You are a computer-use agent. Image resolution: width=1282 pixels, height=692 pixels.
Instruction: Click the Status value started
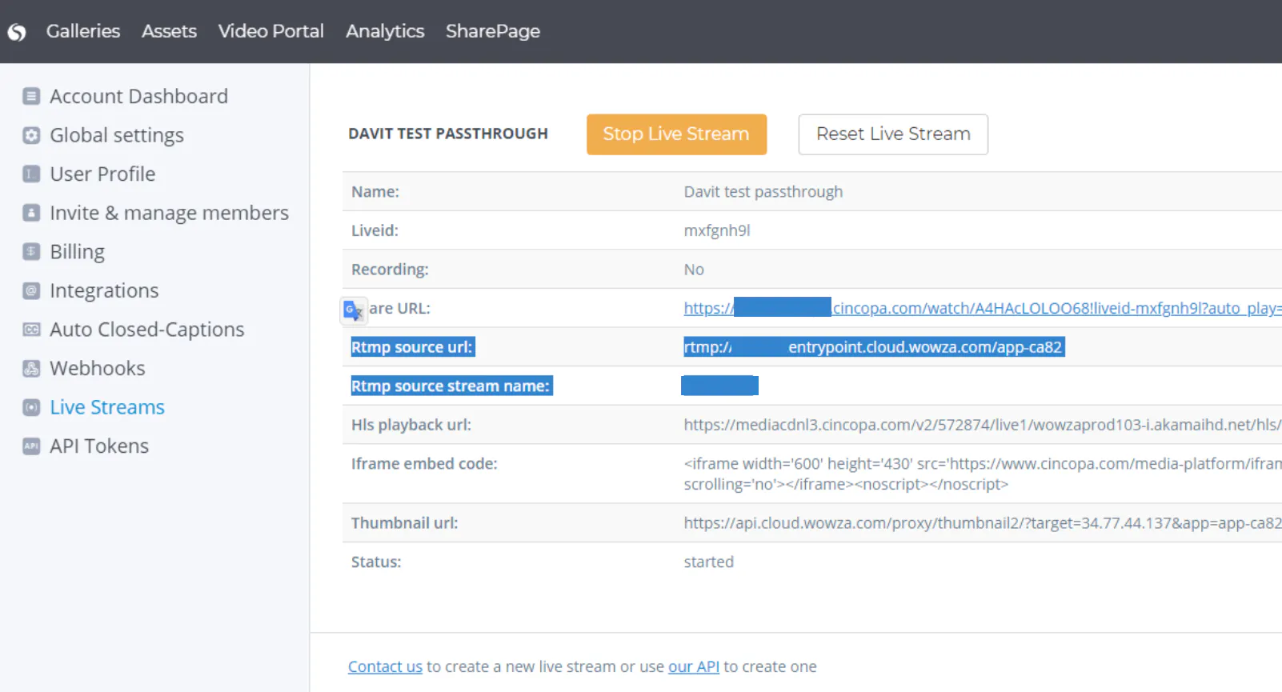click(x=709, y=562)
